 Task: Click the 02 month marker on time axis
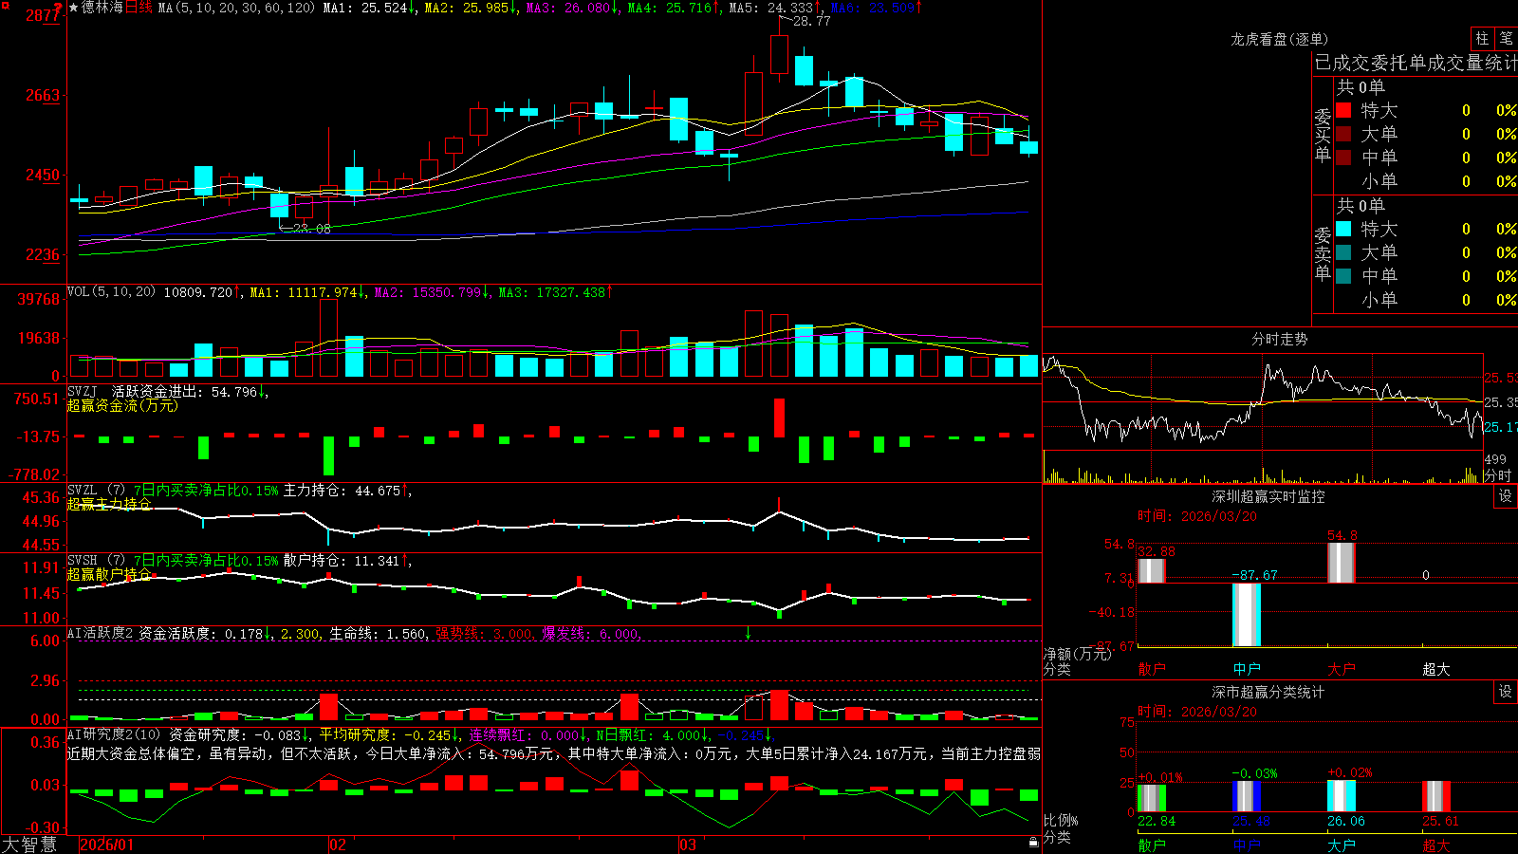point(337,845)
